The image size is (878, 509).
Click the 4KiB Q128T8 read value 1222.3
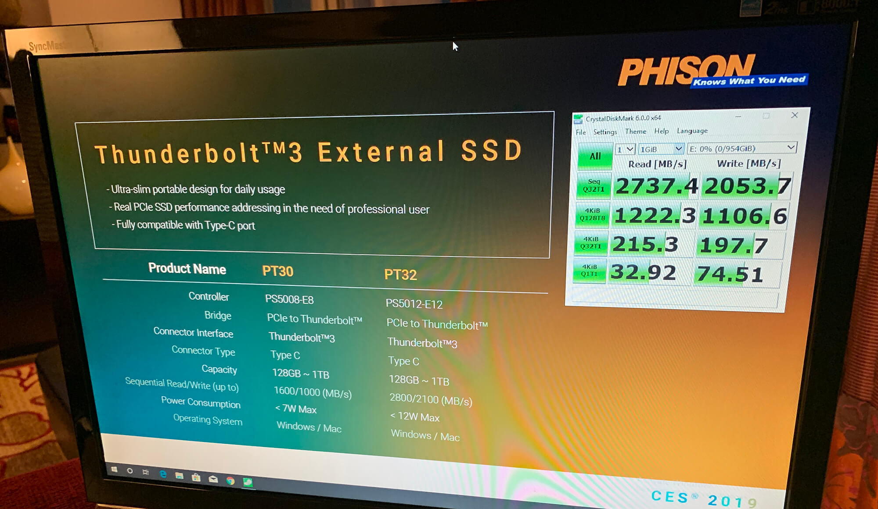click(654, 215)
